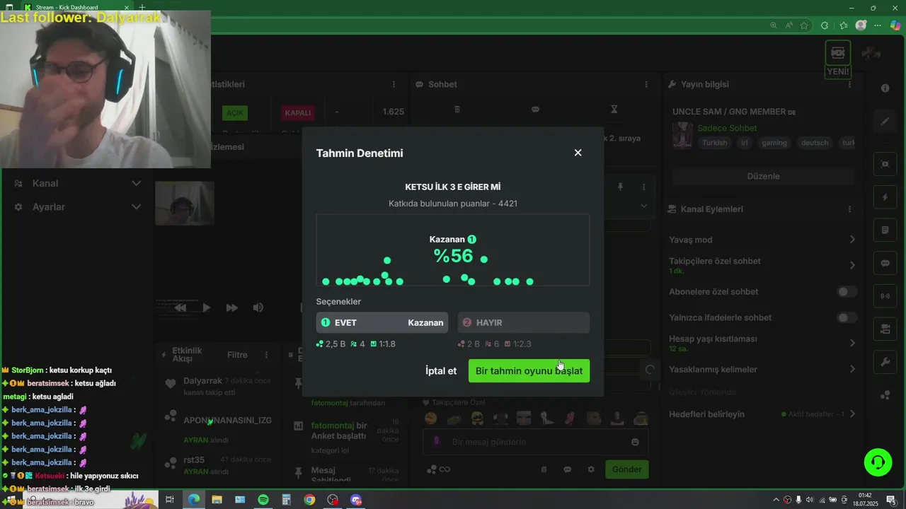This screenshot has width=906, height=509.
Task: Click the KAPALI status badge
Action: 297,112
